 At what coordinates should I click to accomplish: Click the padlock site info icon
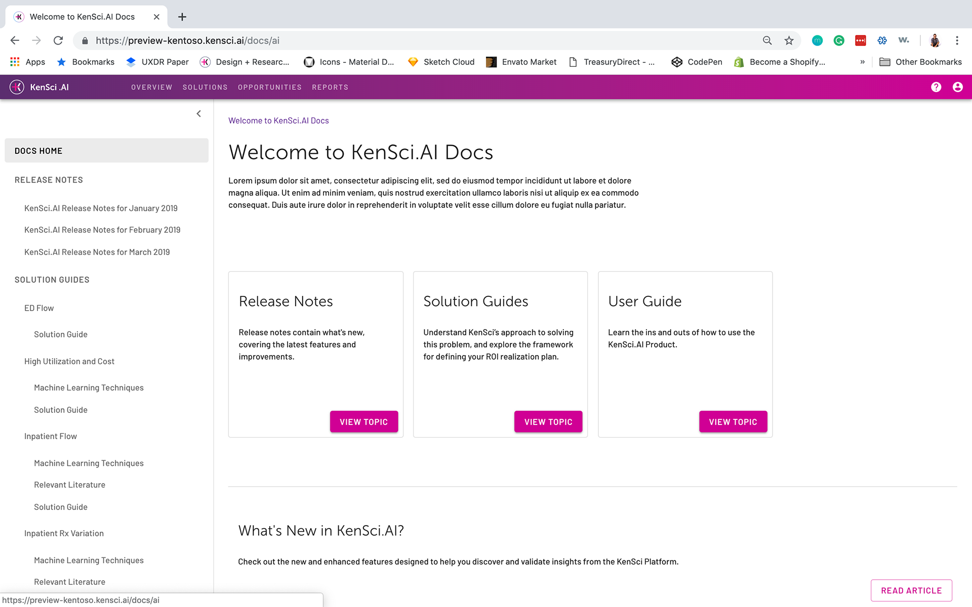(85, 40)
